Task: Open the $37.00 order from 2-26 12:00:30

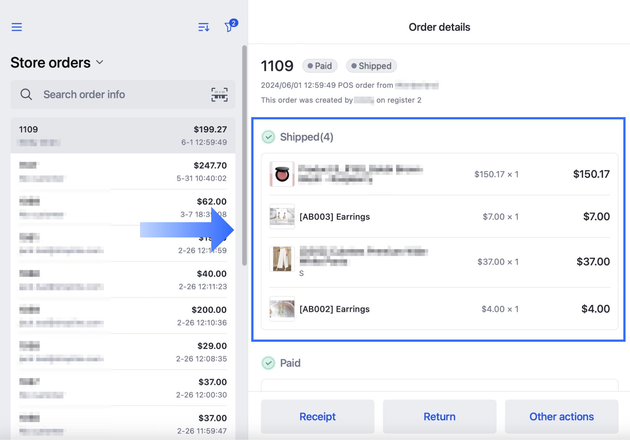Action: click(x=123, y=388)
